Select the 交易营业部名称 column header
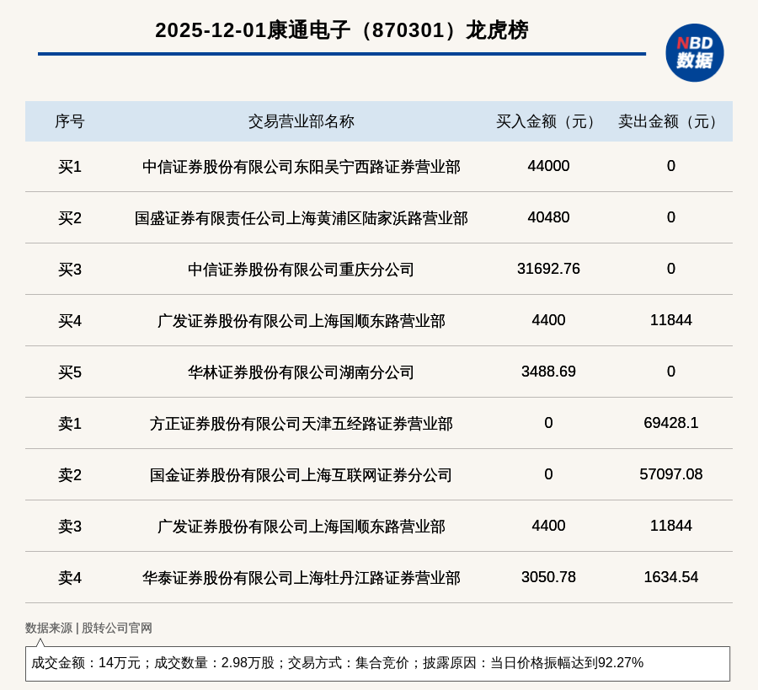The width and height of the screenshot is (758, 690). click(301, 121)
